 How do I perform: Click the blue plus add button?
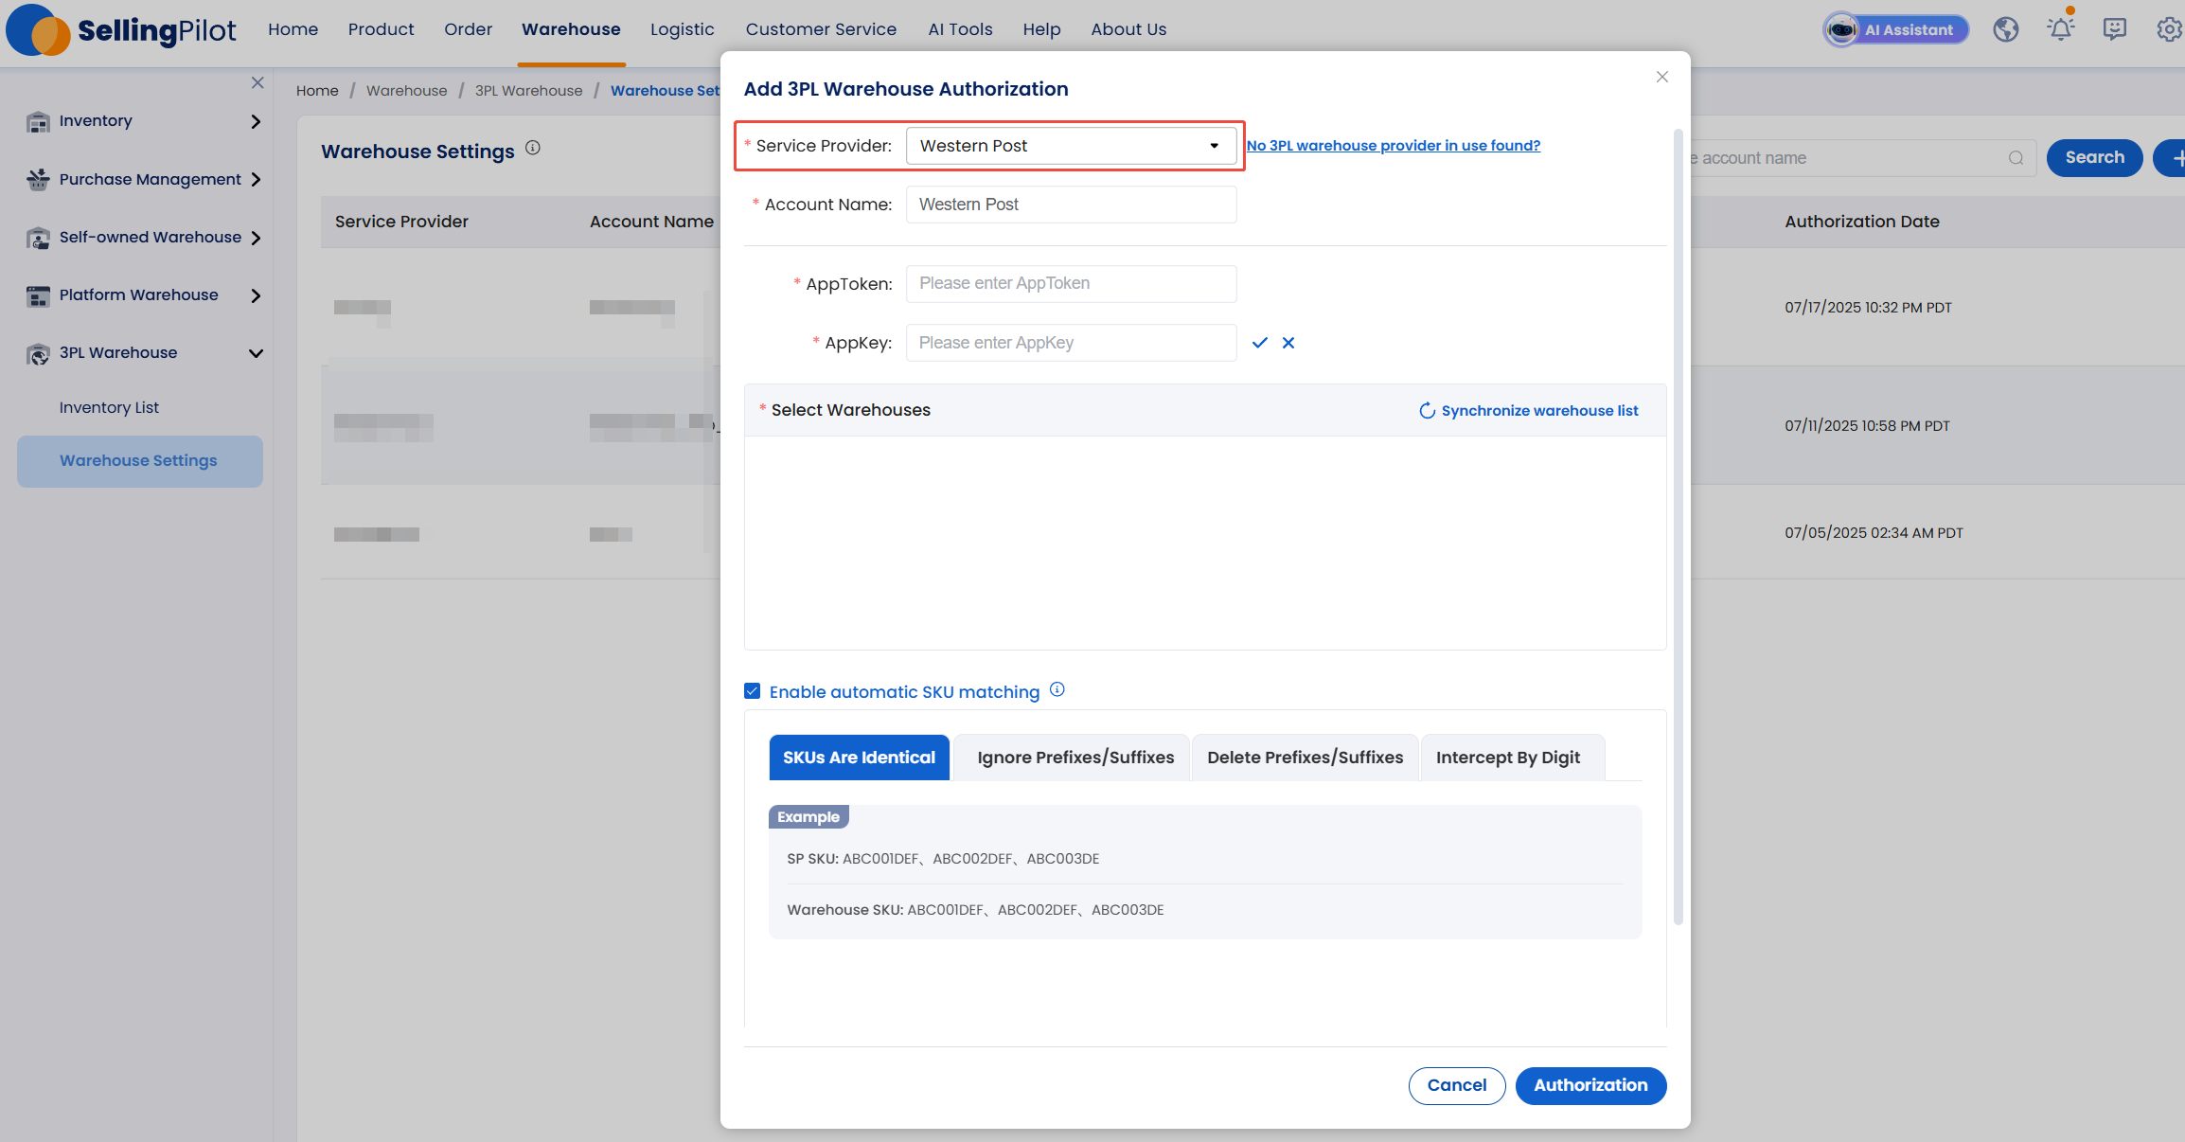pyautogui.click(x=2174, y=158)
